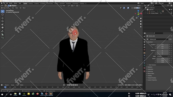The image size is (173, 97).
Task: Open the Object Mode dropdown
Action: tap(6, 8)
